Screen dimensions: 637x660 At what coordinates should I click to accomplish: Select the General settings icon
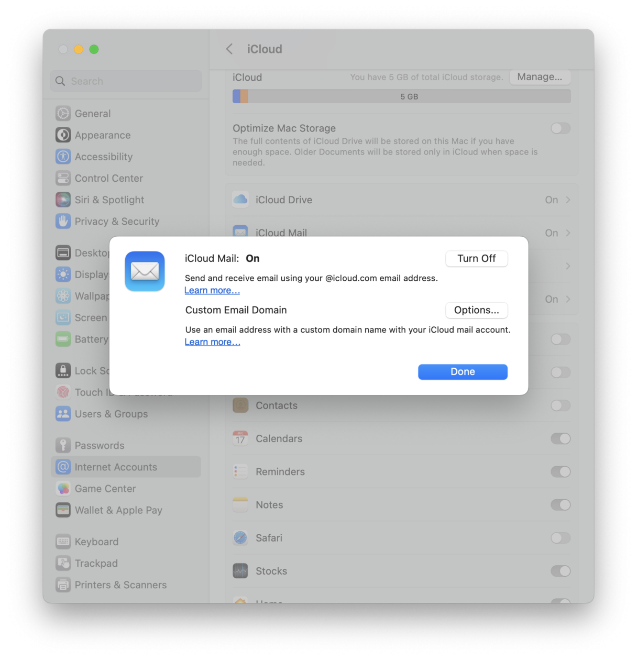(x=63, y=113)
